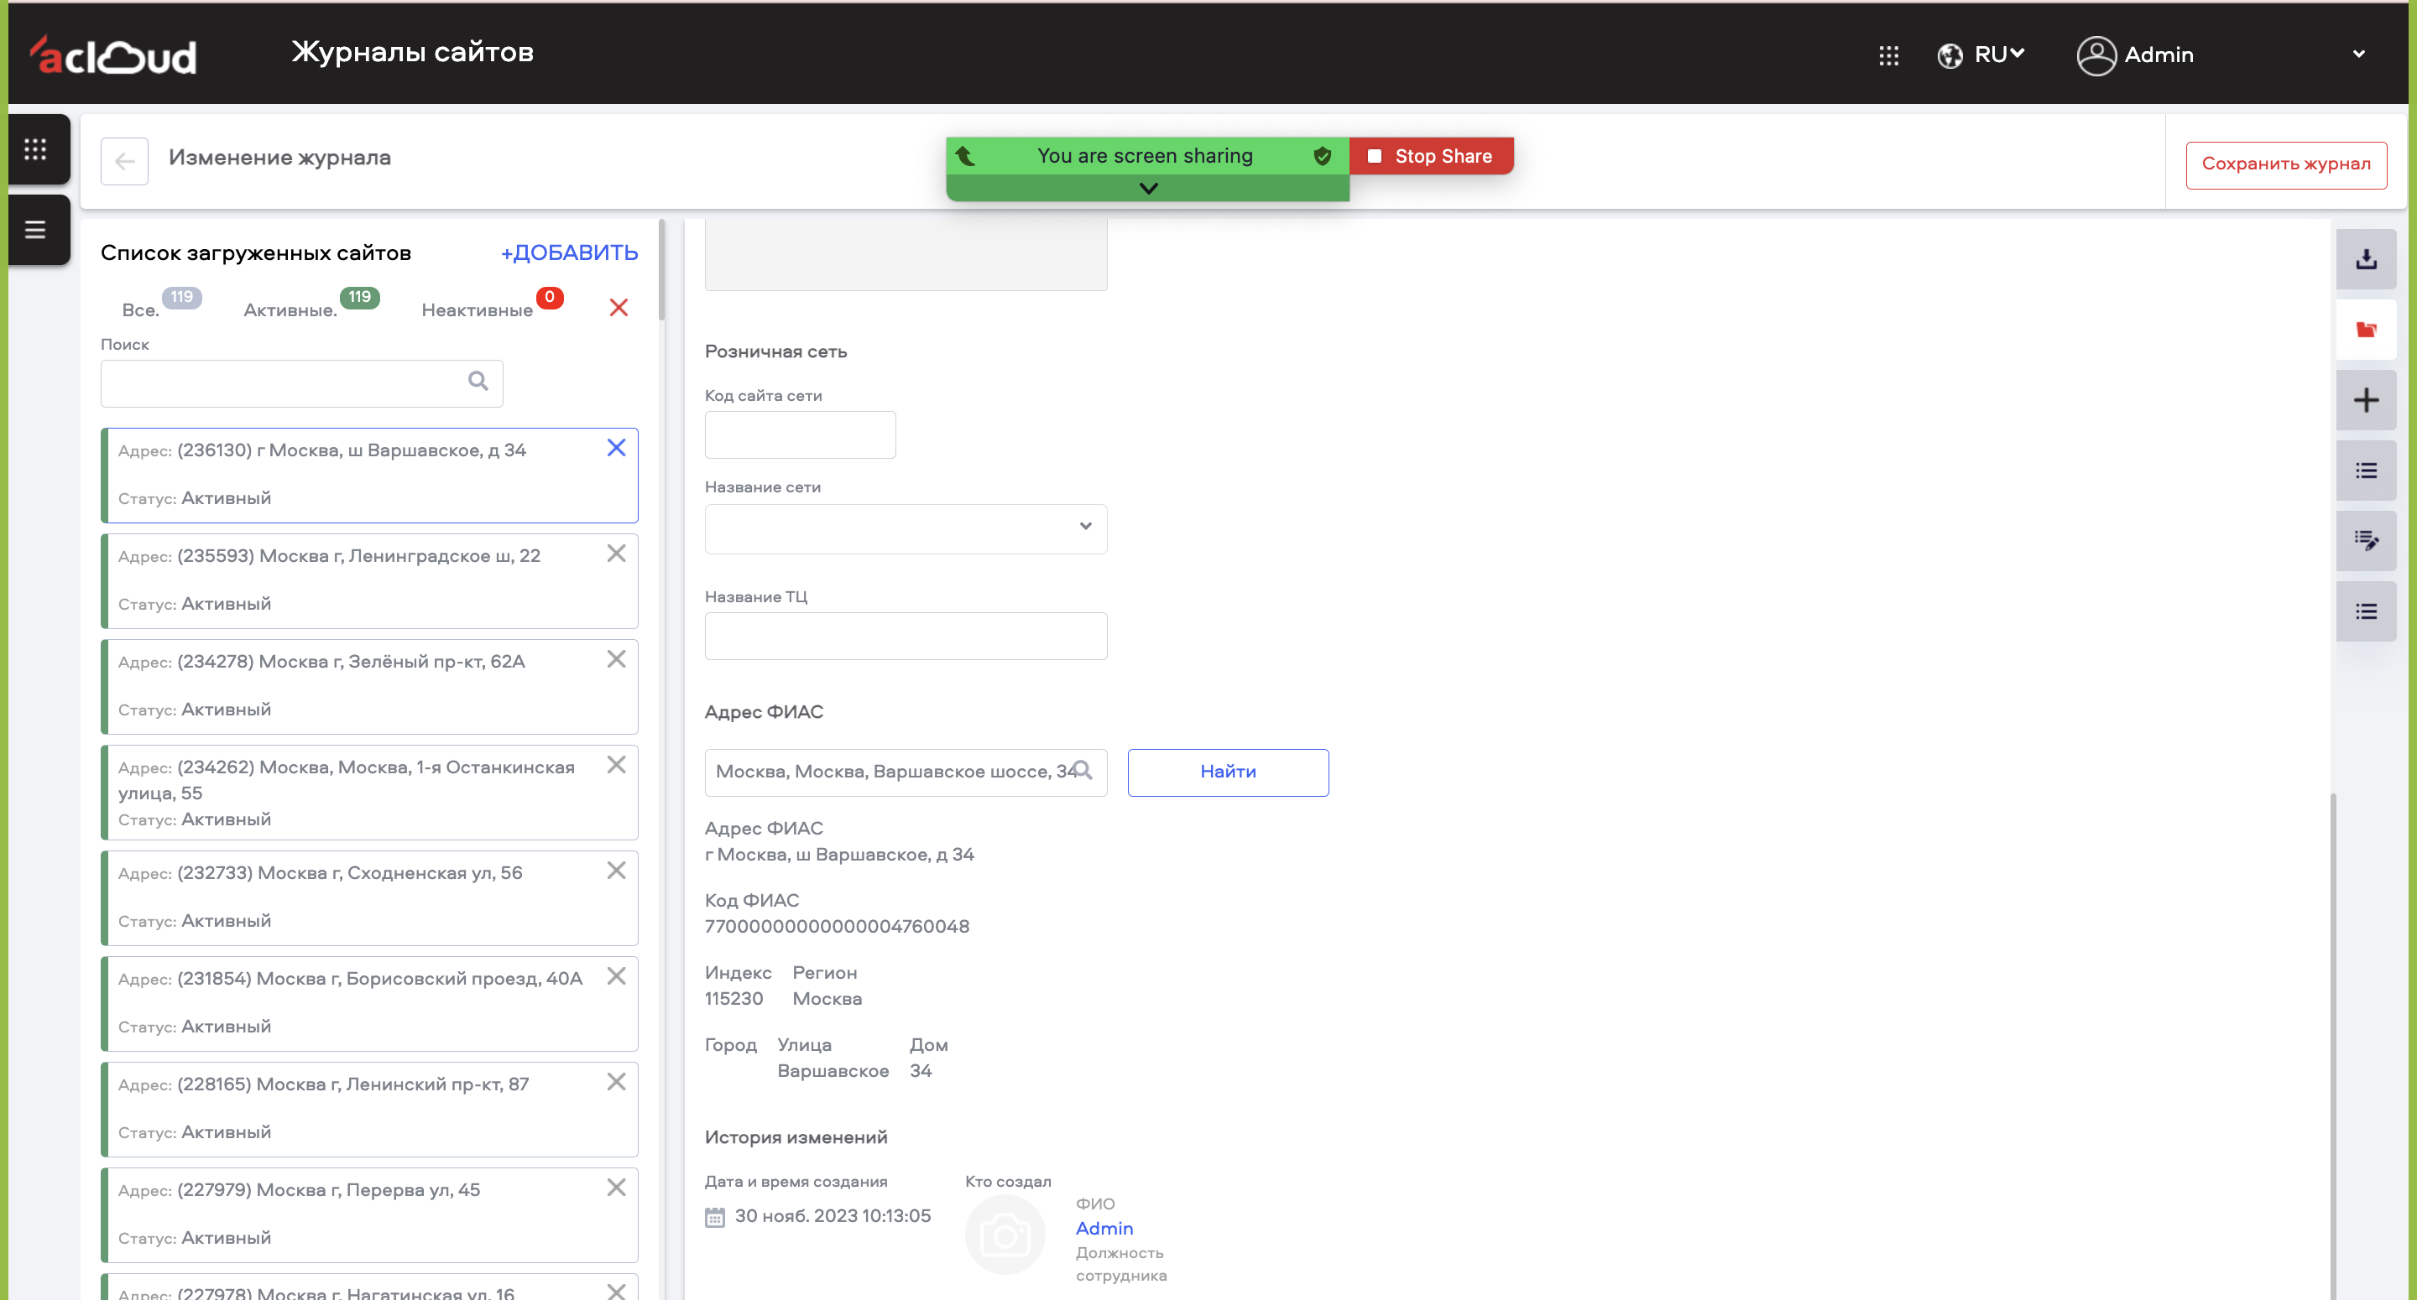Click the Найти button
Screen dimensions: 2417x1300
coord(1227,772)
